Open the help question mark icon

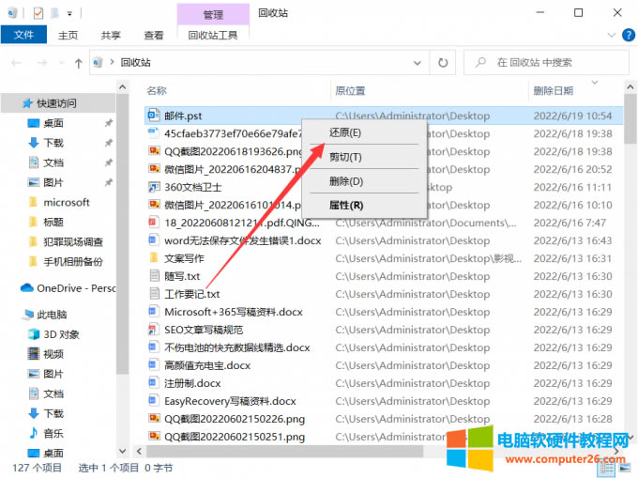pyautogui.click(x=629, y=35)
